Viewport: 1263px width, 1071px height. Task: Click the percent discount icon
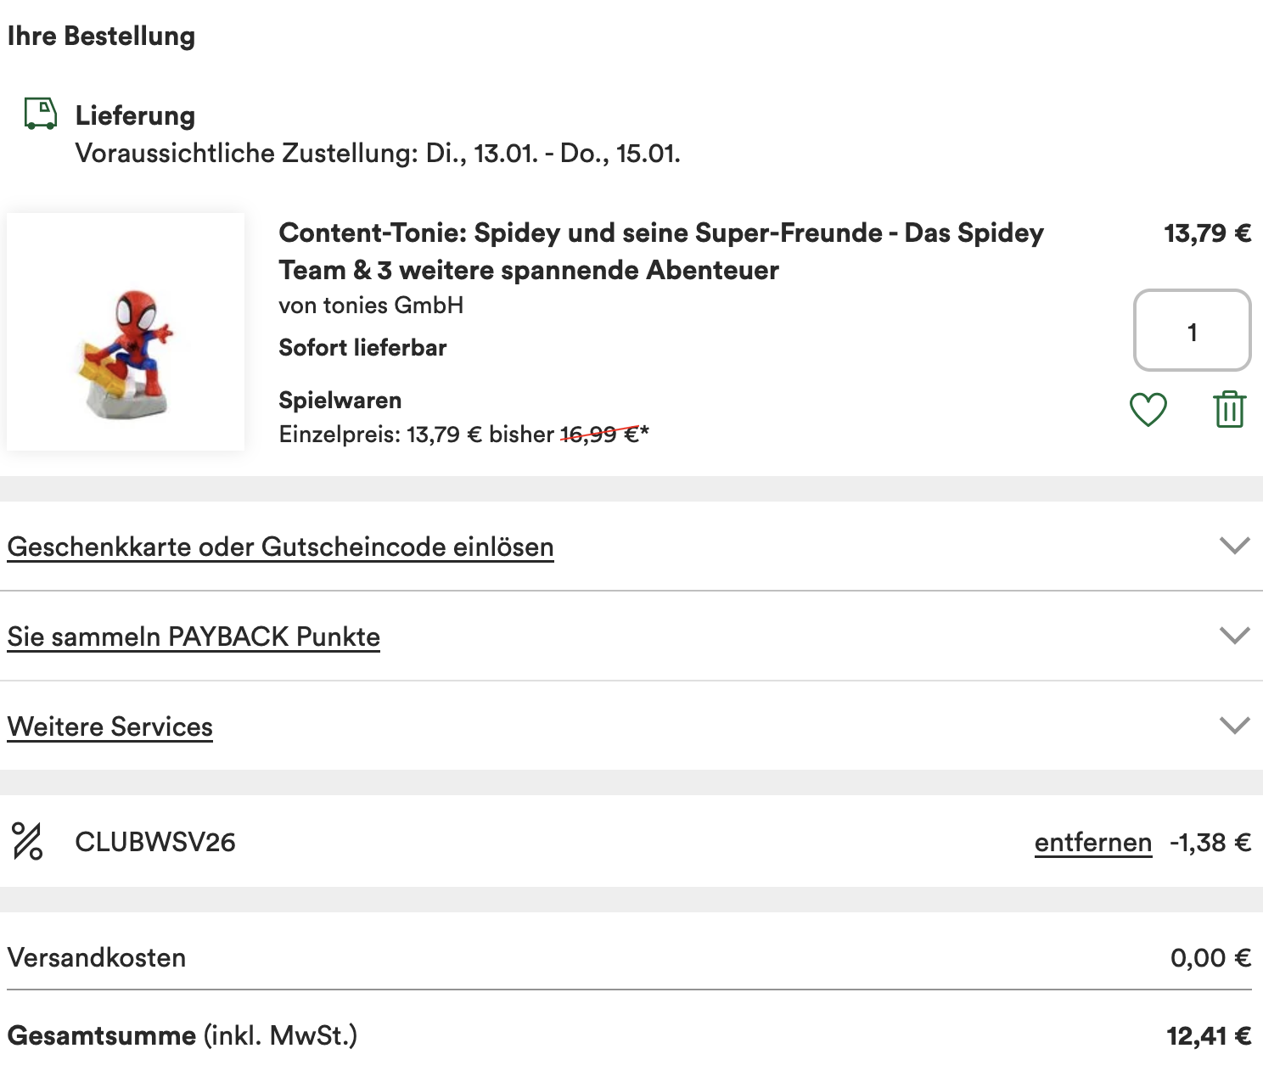coord(27,842)
